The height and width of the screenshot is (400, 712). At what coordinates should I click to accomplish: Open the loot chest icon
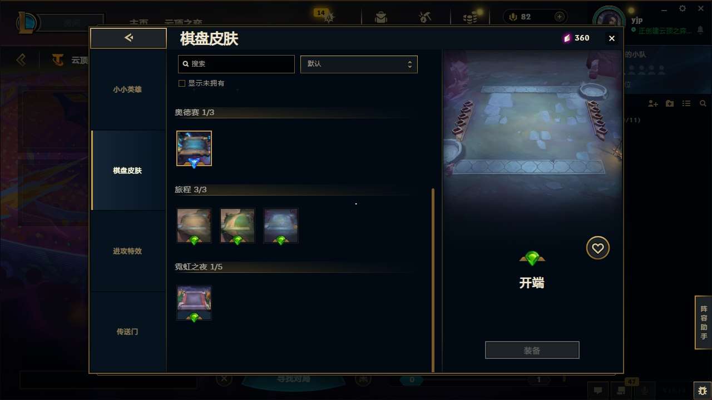click(381, 18)
